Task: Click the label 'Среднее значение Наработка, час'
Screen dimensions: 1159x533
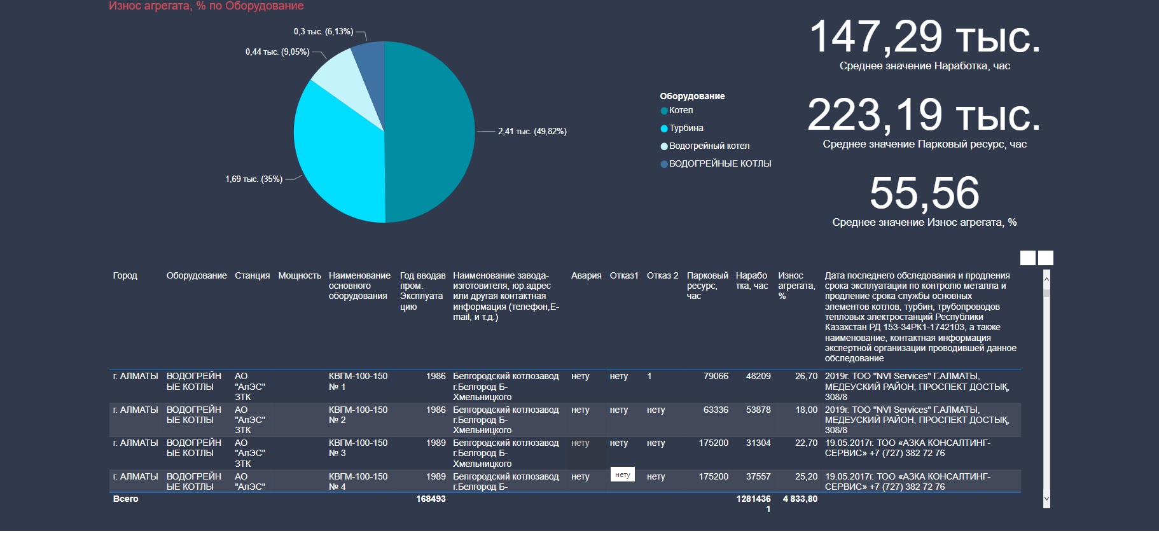Action: click(924, 66)
